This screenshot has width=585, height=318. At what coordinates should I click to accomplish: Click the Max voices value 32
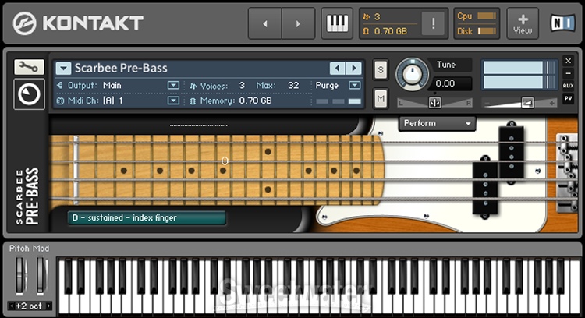(293, 86)
